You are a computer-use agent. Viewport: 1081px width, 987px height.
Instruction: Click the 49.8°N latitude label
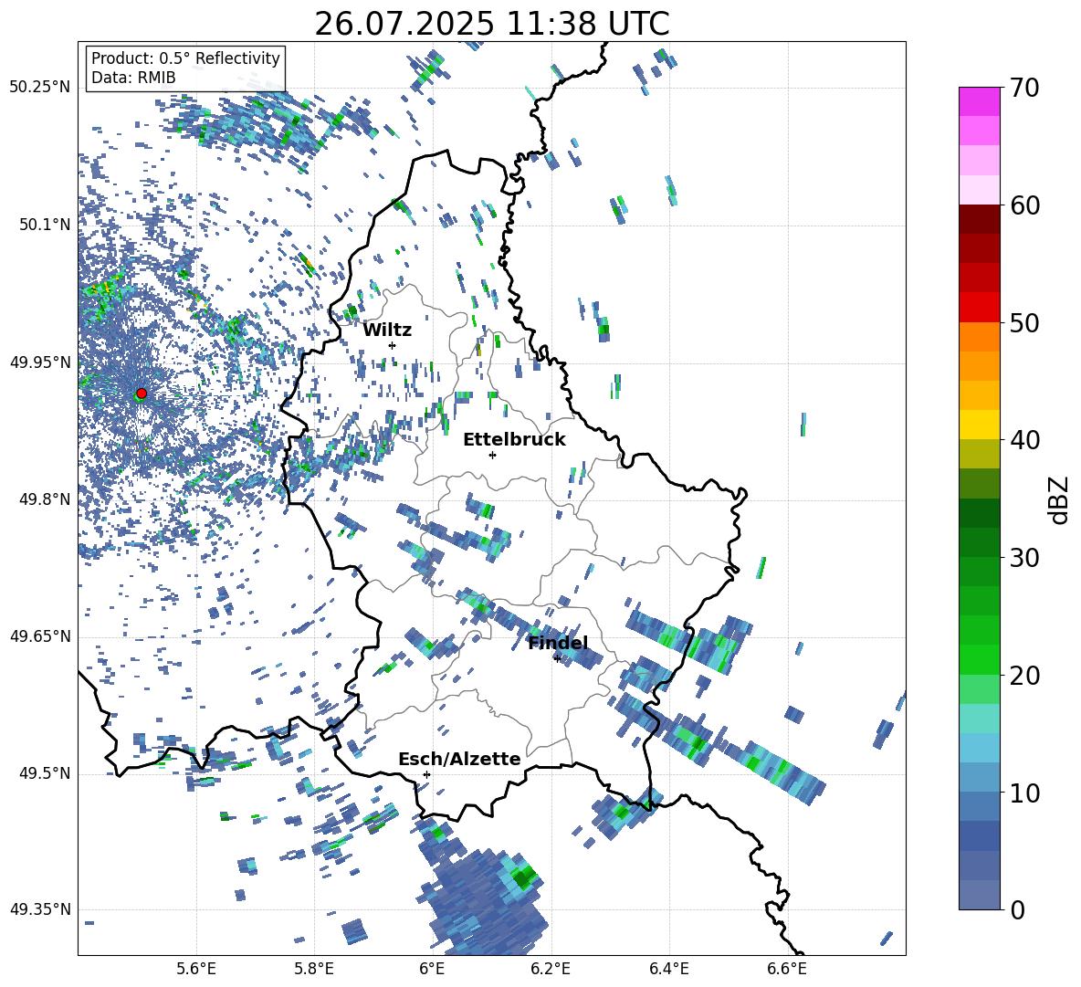point(45,499)
